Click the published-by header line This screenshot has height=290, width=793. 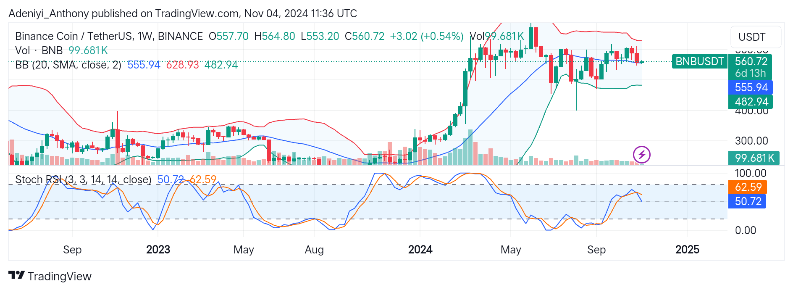183,13
